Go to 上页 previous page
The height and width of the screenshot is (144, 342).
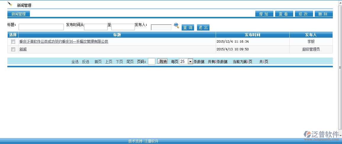pyautogui.click(x=109, y=62)
